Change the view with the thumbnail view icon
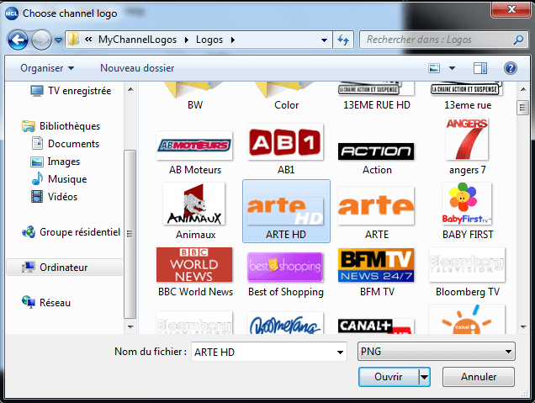Viewport: 535px width, 403px height. [x=434, y=68]
